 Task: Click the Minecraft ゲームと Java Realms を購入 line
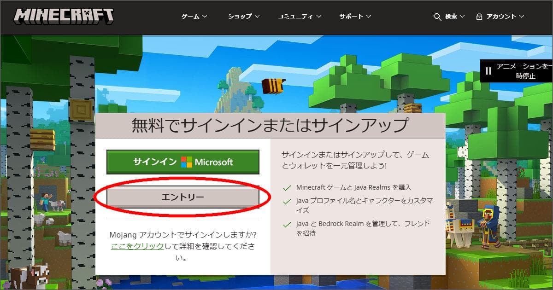pyautogui.click(x=353, y=187)
